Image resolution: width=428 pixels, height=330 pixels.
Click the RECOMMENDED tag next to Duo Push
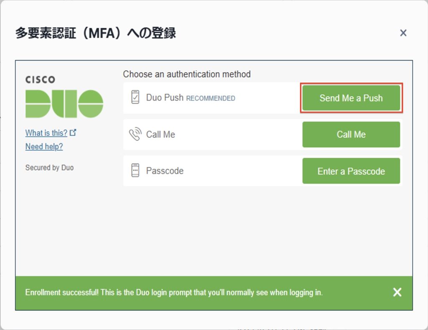(211, 98)
